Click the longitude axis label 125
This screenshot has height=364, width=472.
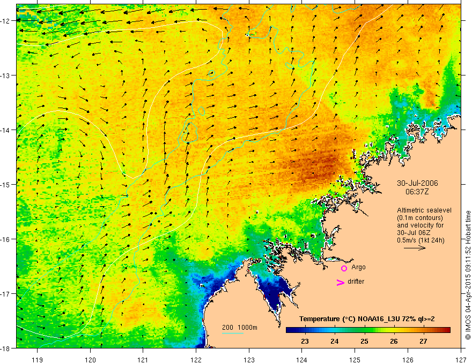(x=355, y=360)
